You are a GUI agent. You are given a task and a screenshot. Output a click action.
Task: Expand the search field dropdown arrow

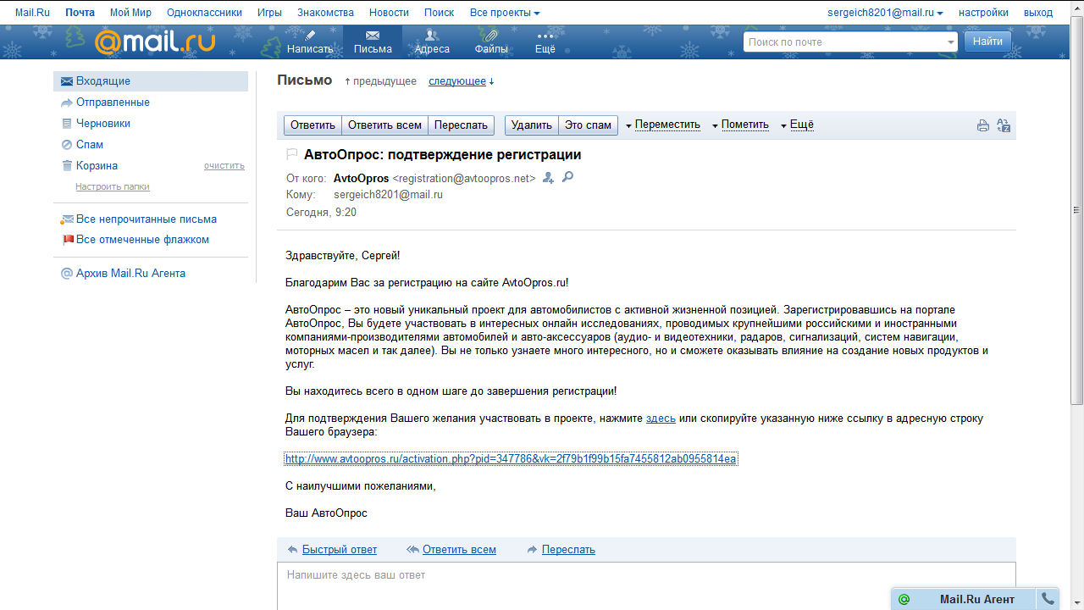click(950, 42)
